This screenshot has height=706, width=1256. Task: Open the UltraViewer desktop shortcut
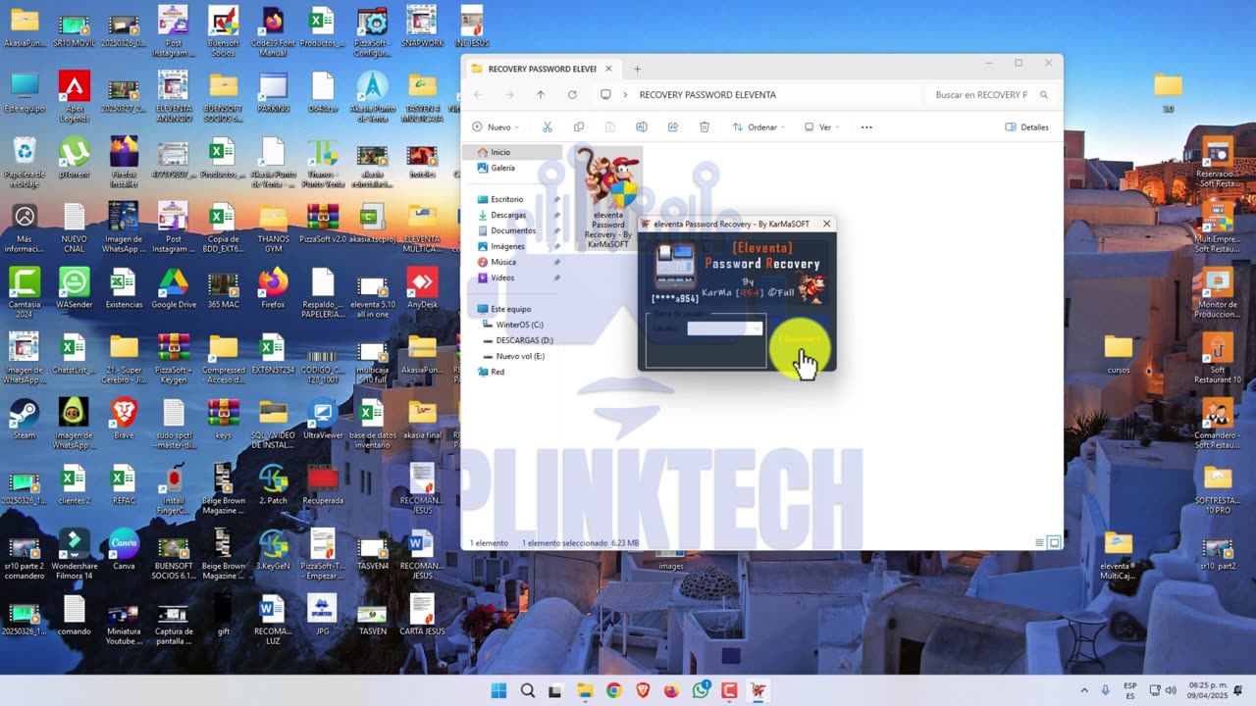pos(323,419)
